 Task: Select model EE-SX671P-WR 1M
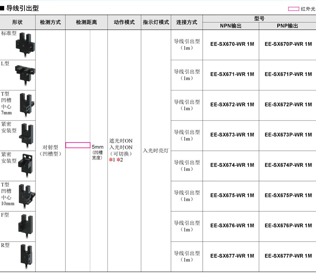(x=288, y=74)
